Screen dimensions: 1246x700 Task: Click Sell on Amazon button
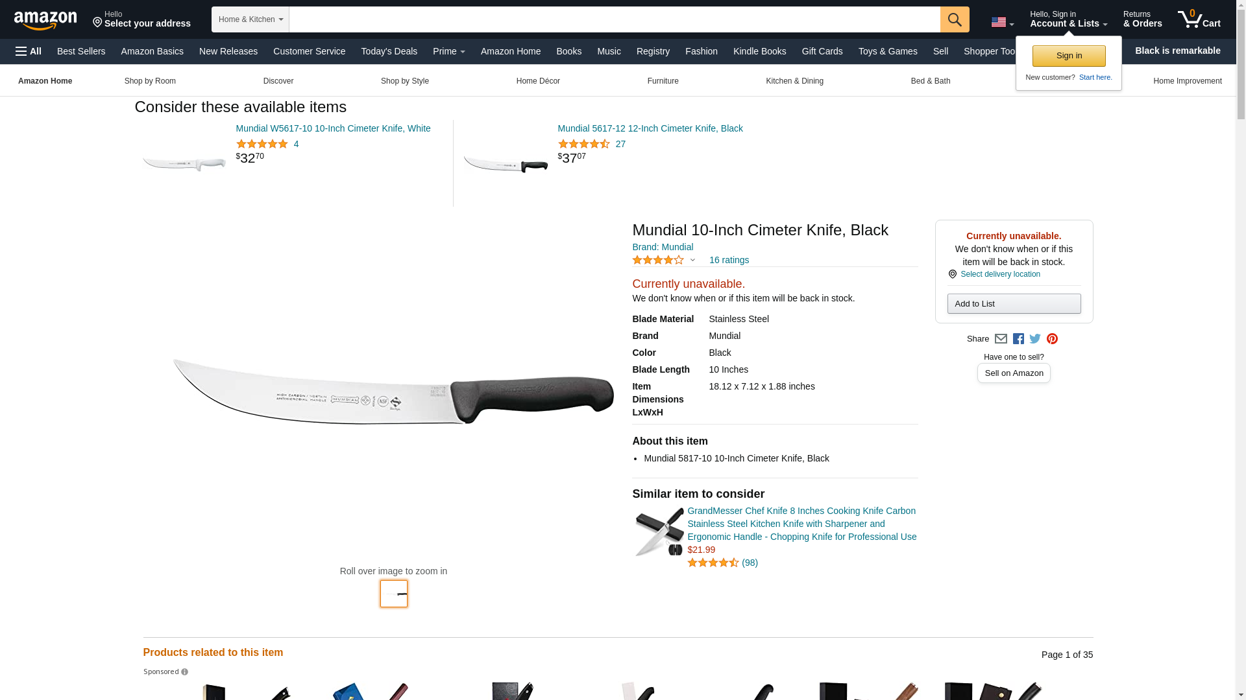pyautogui.click(x=1014, y=373)
